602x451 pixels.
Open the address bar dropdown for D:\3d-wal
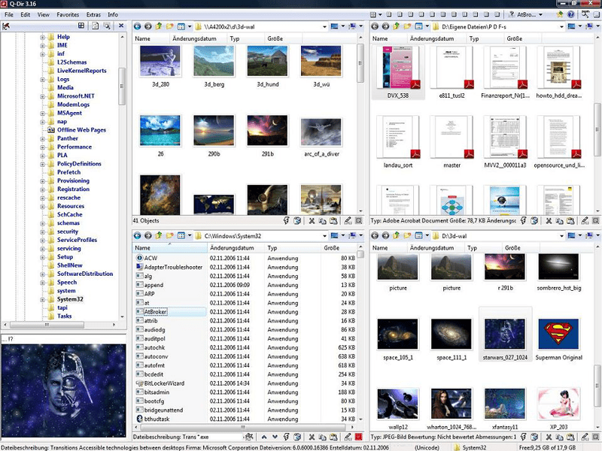pyautogui.click(x=561, y=235)
